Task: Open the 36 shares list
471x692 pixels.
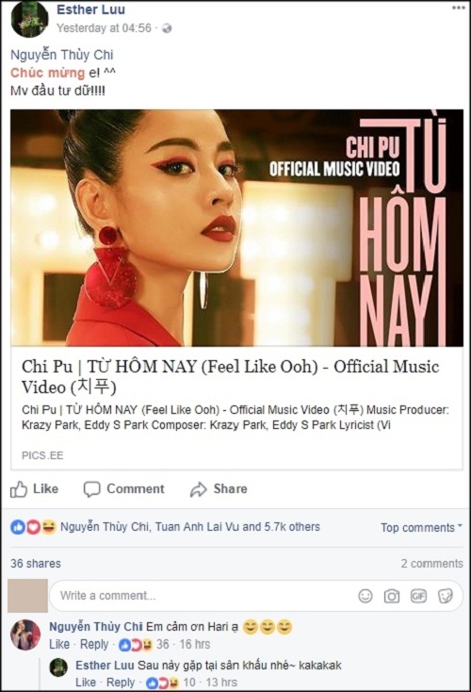Action: tap(36, 564)
